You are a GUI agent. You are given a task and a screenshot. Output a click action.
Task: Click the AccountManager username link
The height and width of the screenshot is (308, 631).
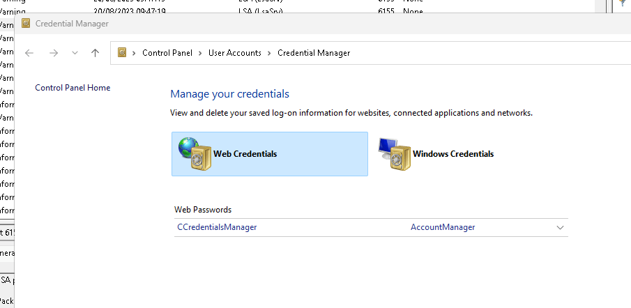tap(443, 227)
